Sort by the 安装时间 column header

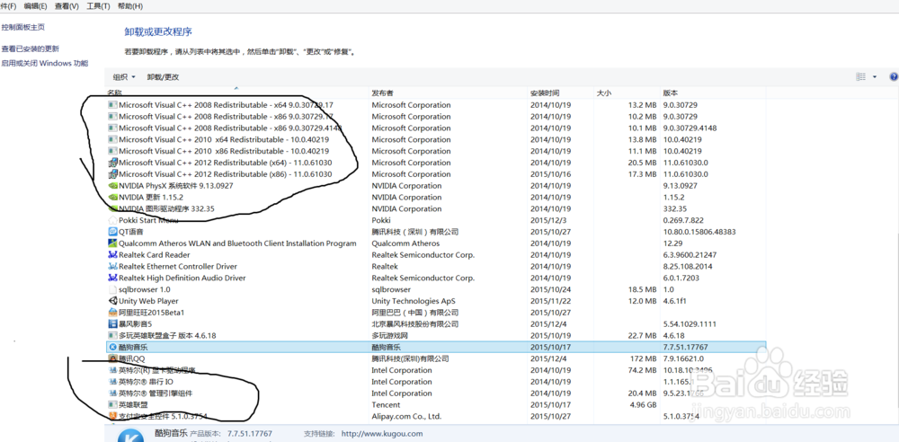tap(561, 93)
